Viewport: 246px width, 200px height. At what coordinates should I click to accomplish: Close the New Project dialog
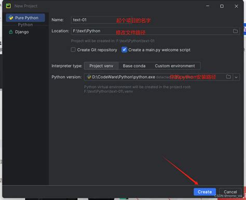tap(236, 6)
